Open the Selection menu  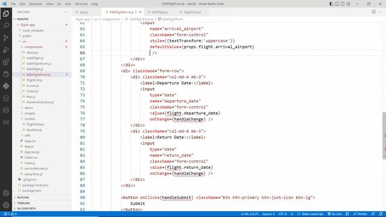pos(36,4)
